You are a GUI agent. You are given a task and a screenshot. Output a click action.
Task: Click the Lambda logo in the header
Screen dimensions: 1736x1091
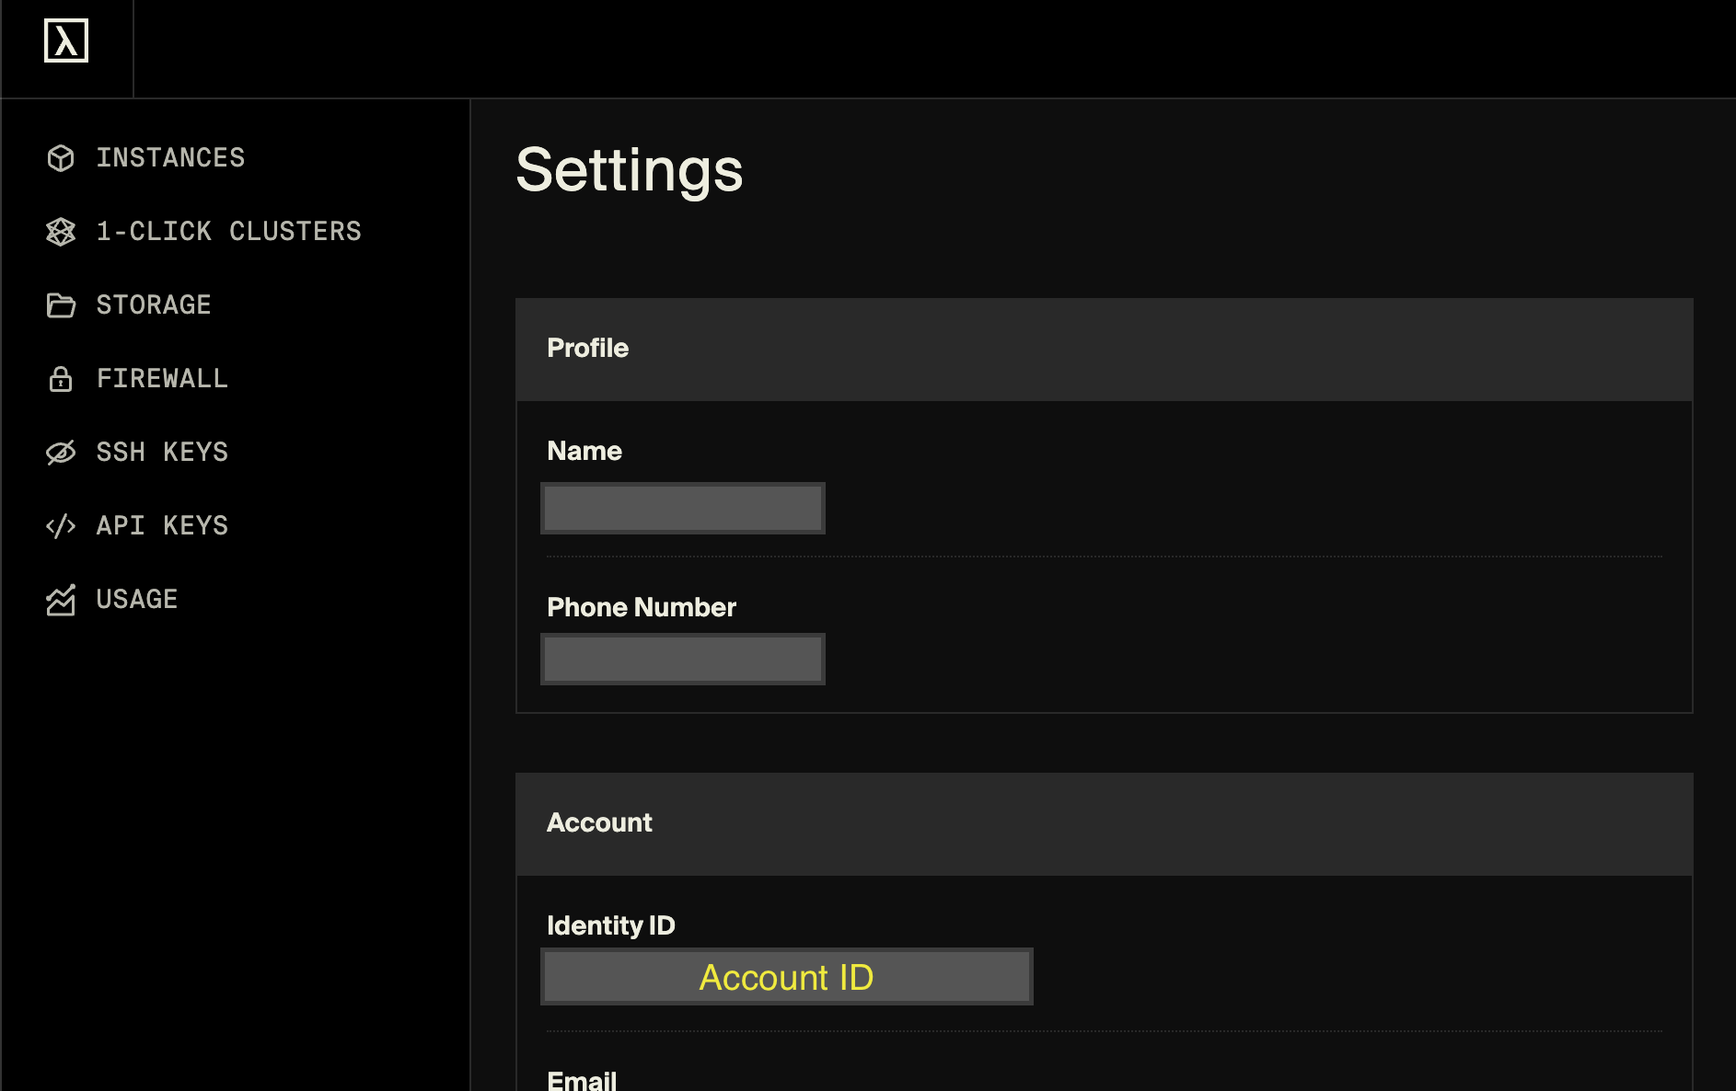(x=66, y=41)
